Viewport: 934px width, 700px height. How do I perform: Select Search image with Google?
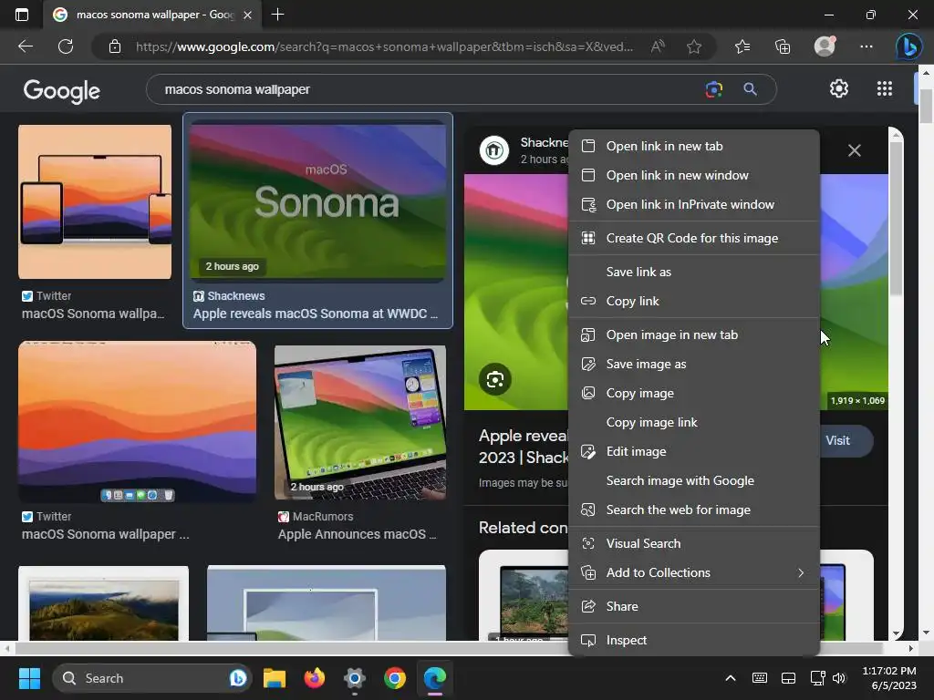(694, 480)
